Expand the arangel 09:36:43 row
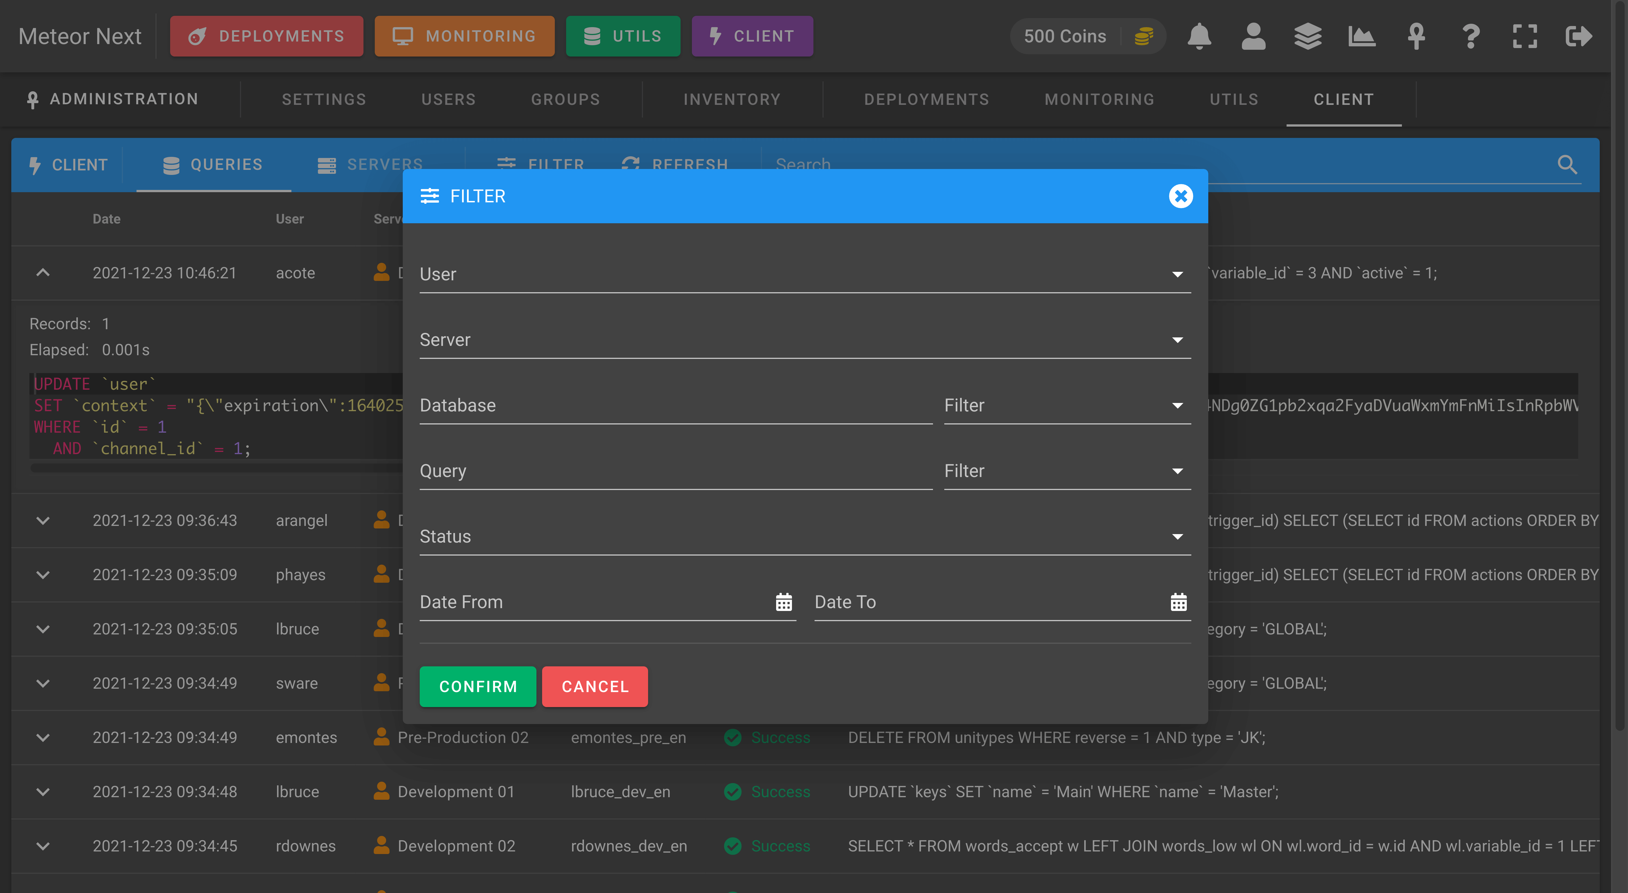The image size is (1628, 893). click(43, 521)
